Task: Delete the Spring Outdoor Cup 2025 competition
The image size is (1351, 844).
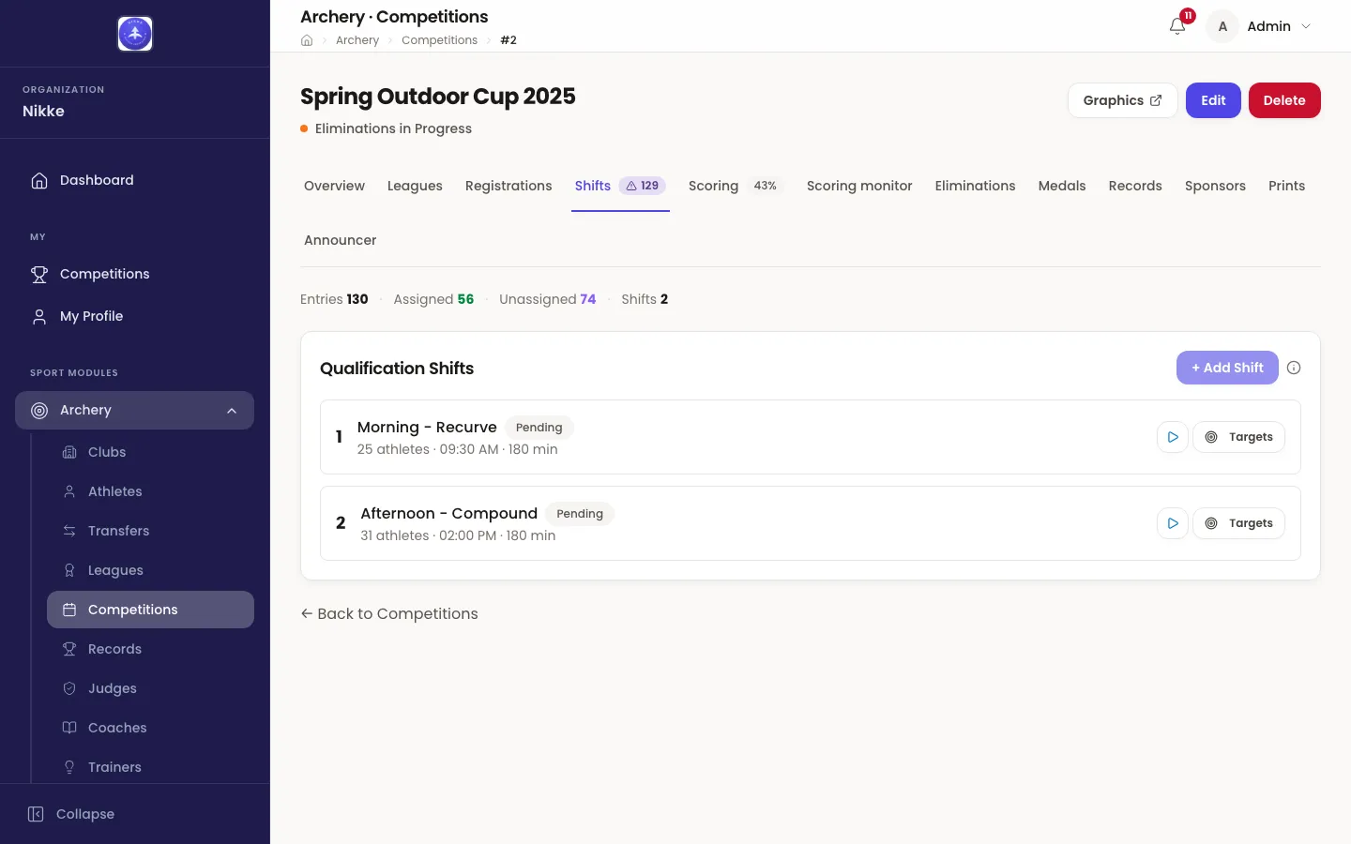Action: (1284, 100)
